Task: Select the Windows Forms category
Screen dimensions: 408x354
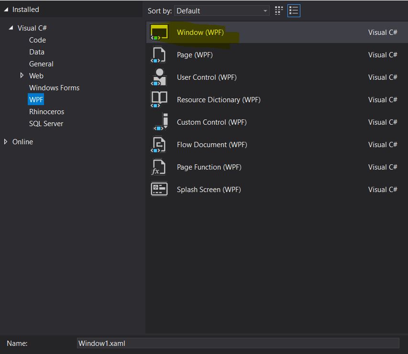Action: (54, 87)
